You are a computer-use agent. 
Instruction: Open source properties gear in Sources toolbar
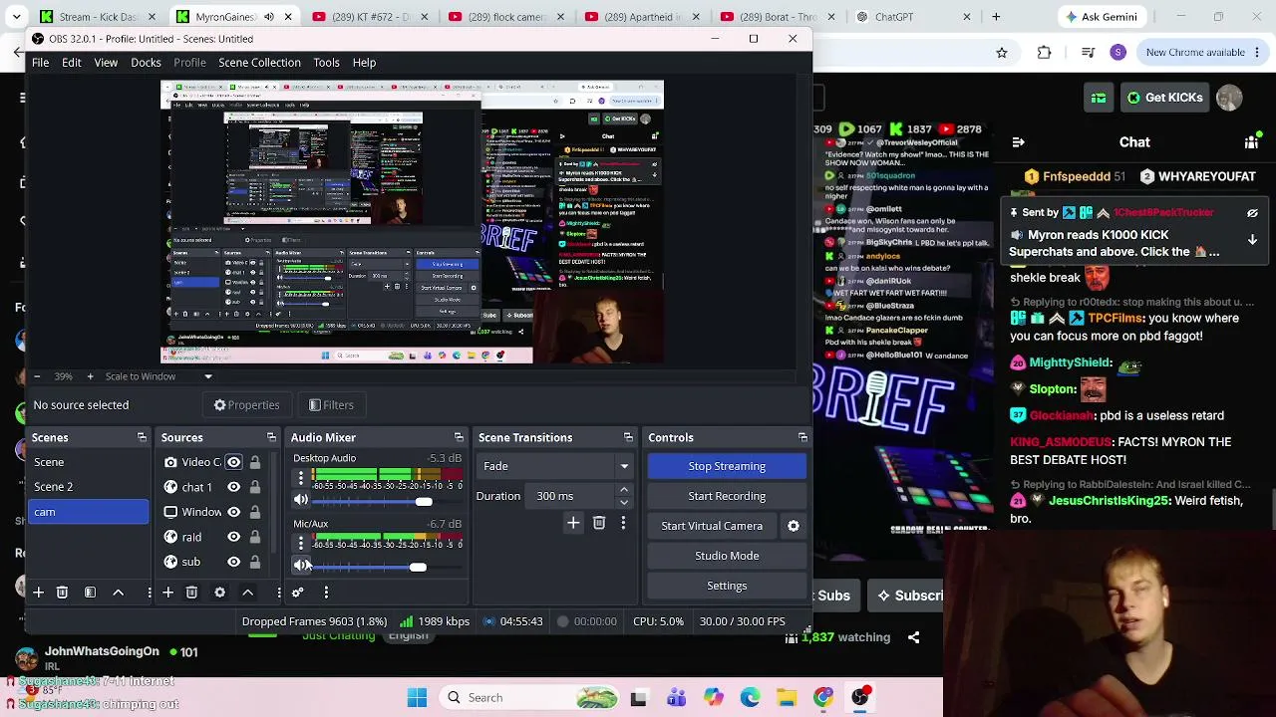[x=219, y=593]
